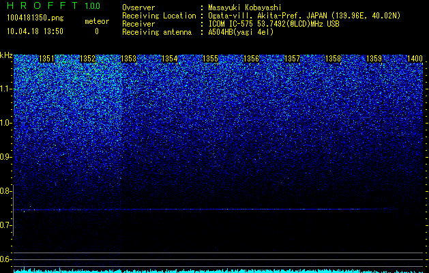
Task: Click the meteor label
Action: tap(97, 21)
